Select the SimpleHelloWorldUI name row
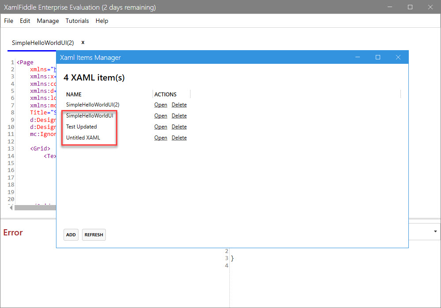Viewport: 441px width, 308px height. click(x=90, y=116)
